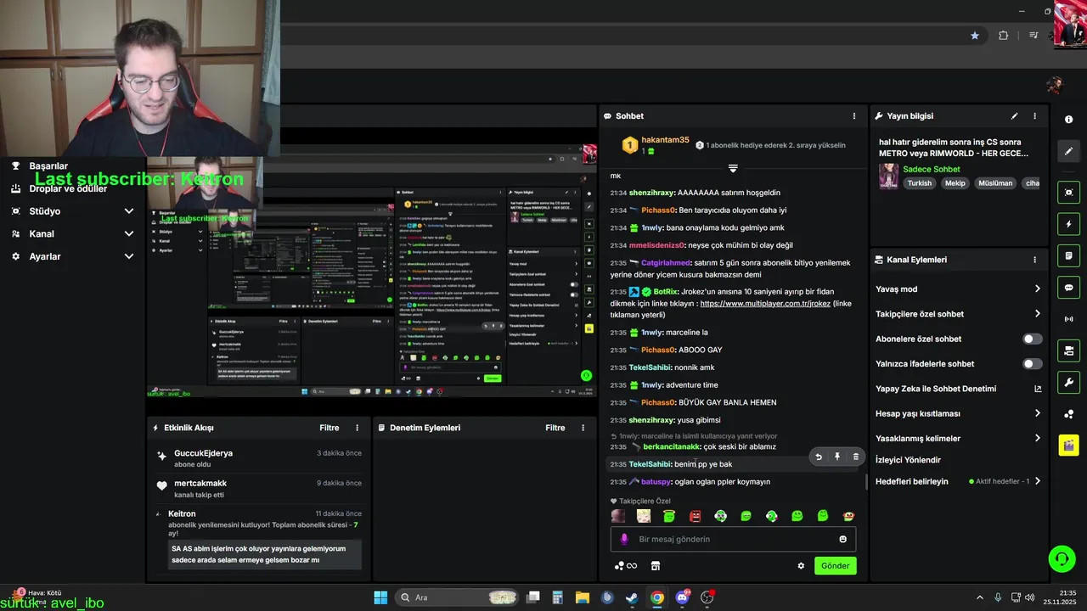Click the pencil edit icon in right sidebar
1087x611 pixels.
tap(1068, 151)
